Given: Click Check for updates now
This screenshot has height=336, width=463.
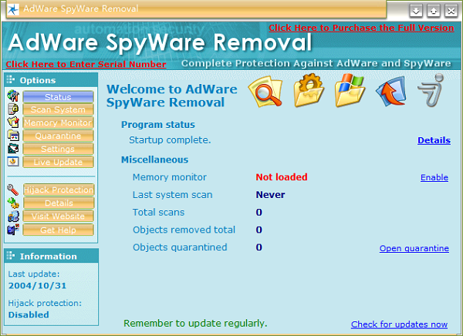Looking at the screenshot, I should 399,324.
